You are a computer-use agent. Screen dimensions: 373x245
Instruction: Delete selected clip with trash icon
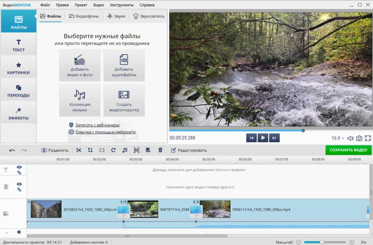click(x=160, y=150)
